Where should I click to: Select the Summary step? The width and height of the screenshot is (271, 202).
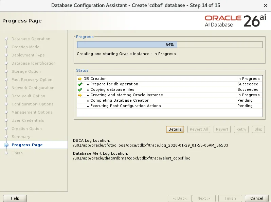tap(21, 137)
